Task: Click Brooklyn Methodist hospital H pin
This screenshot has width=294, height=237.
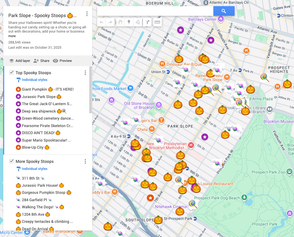Action: [x=191, y=145]
